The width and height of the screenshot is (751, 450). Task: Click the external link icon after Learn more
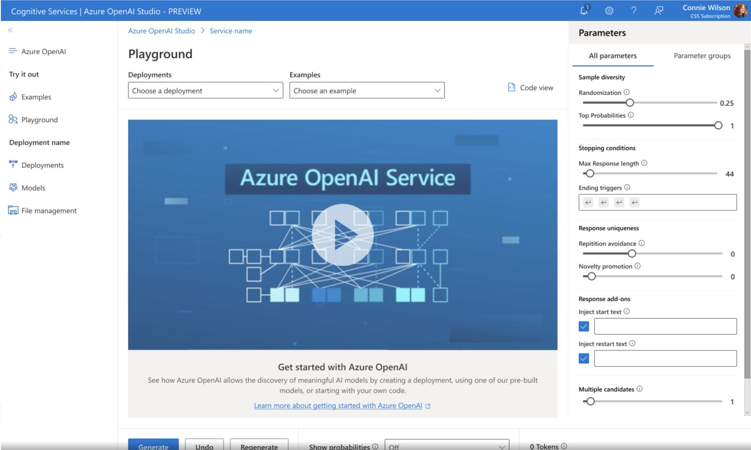(x=428, y=406)
